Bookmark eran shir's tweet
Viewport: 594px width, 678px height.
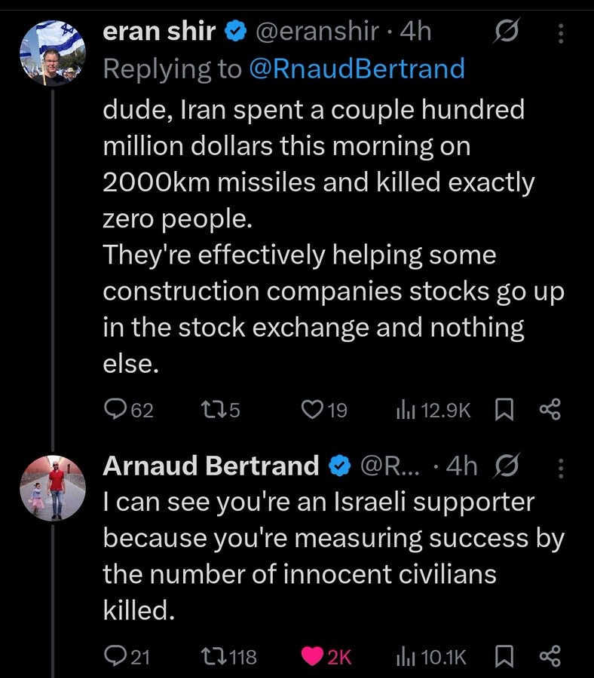click(504, 410)
